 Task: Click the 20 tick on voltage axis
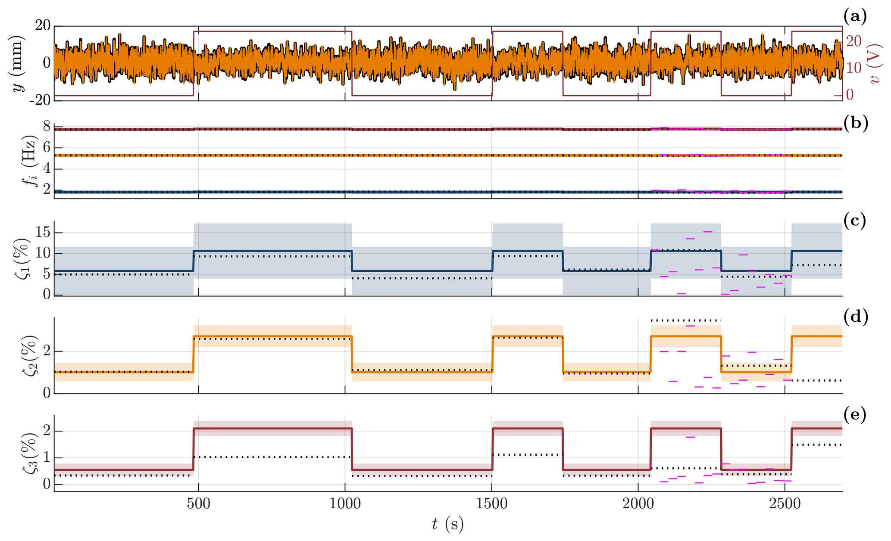(x=854, y=41)
